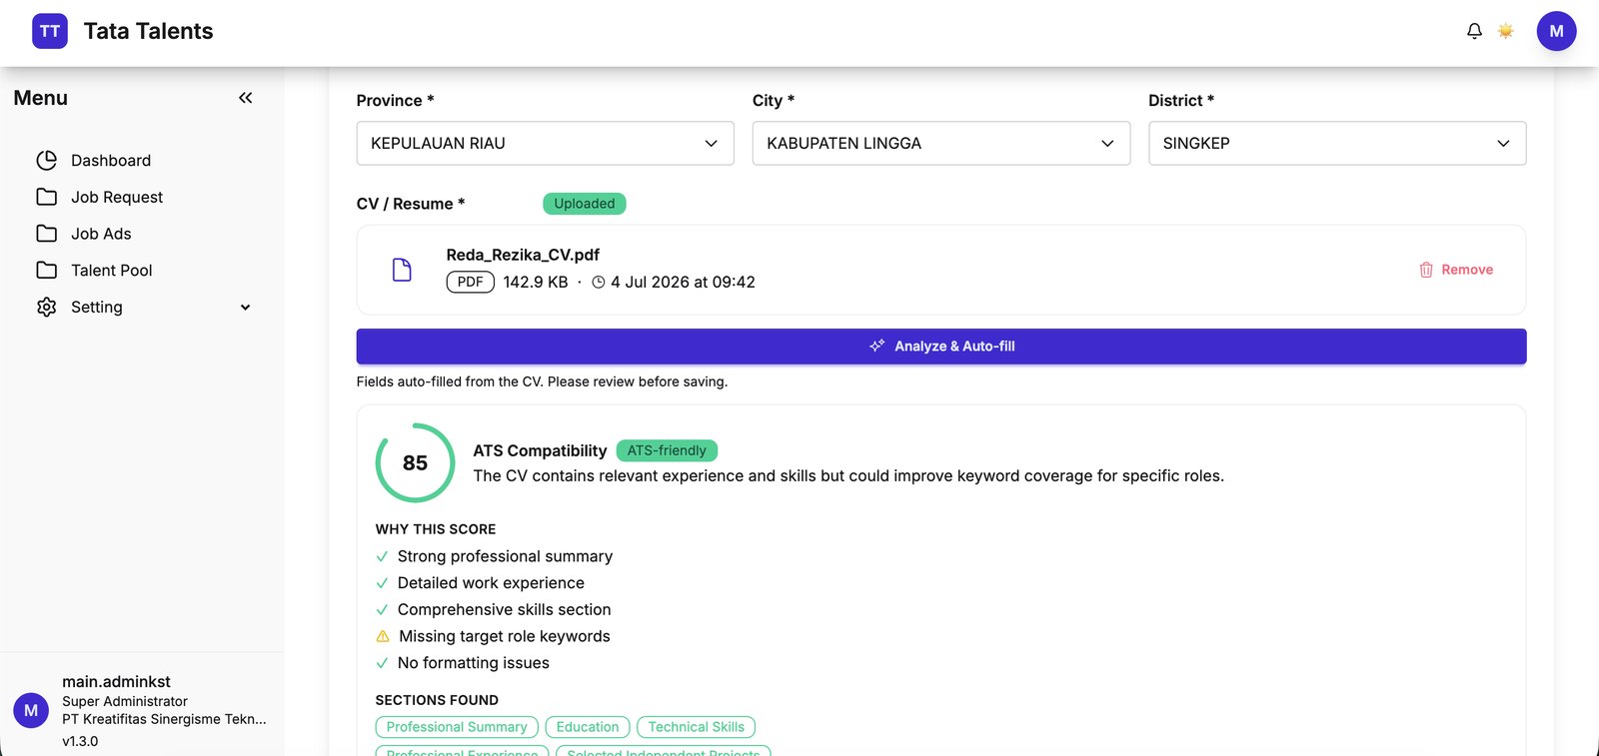Click the checkmark by Comprehensive skills section
Viewport: 1599px width, 756px height.
tap(382, 609)
